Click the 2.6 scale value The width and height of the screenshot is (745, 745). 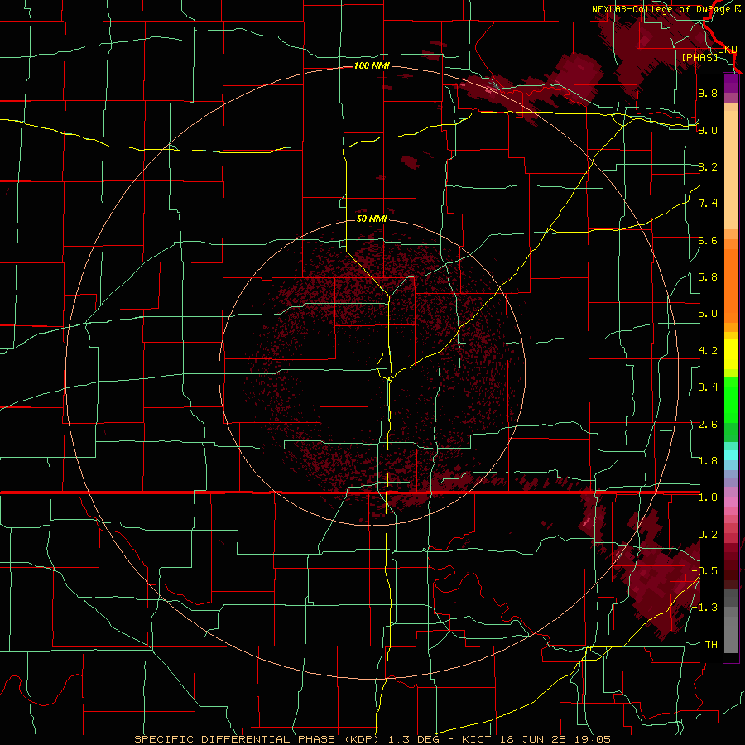click(x=708, y=425)
